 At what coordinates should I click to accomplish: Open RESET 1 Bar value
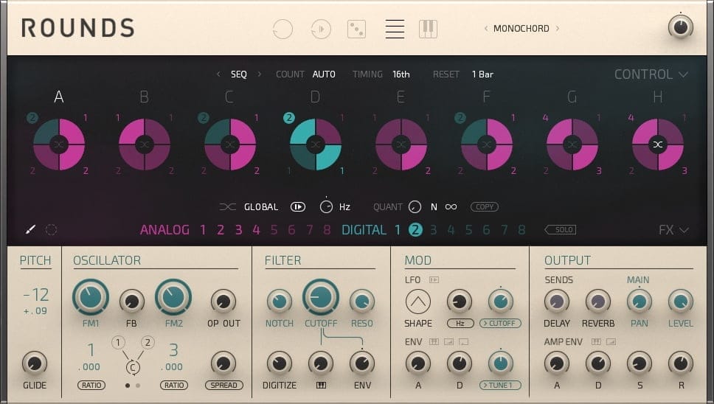(x=482, y=74)
